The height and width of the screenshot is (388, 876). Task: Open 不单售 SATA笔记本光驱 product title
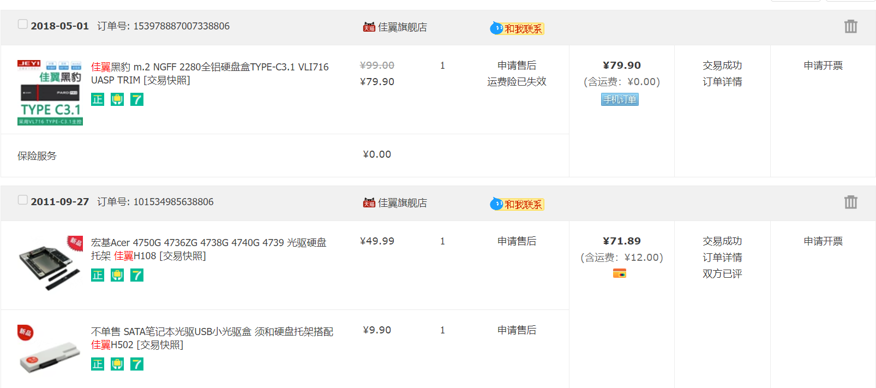click(x=212, y=338)
